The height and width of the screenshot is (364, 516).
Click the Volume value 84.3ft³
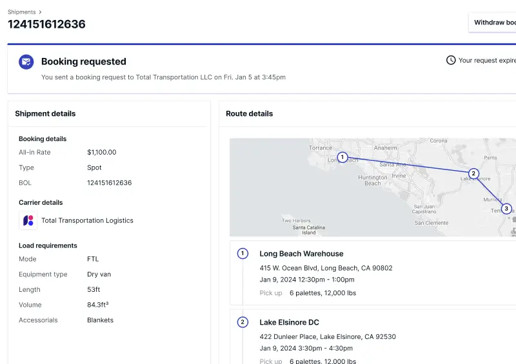98,305
